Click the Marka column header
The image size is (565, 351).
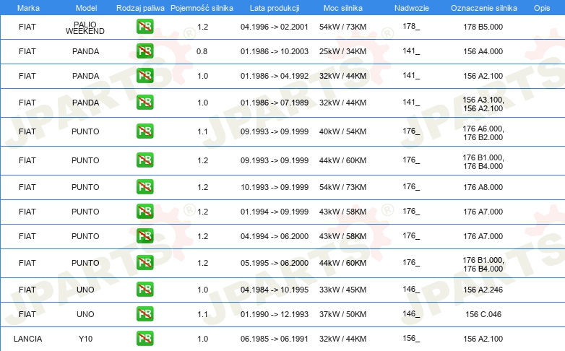point(28,8)
